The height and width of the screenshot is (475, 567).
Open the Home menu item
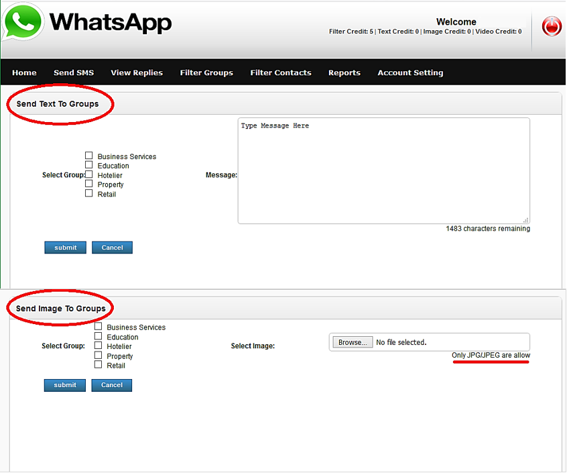tap(24, 72)
